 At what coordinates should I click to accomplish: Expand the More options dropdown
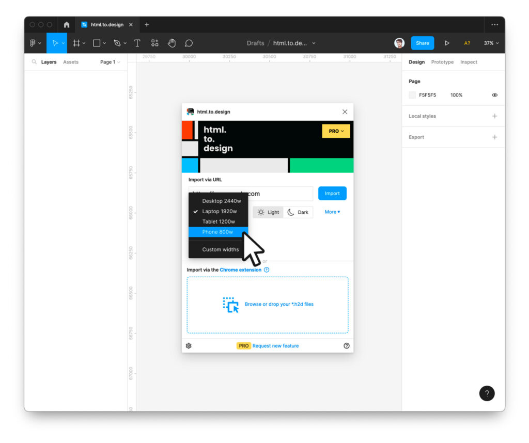click(332, 212)
